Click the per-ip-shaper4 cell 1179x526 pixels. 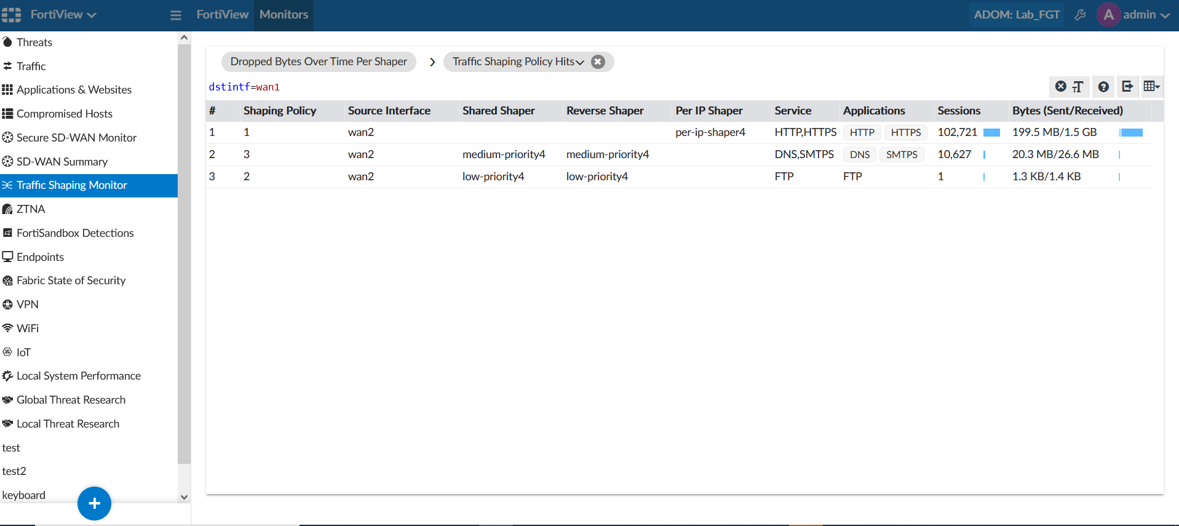710,132
